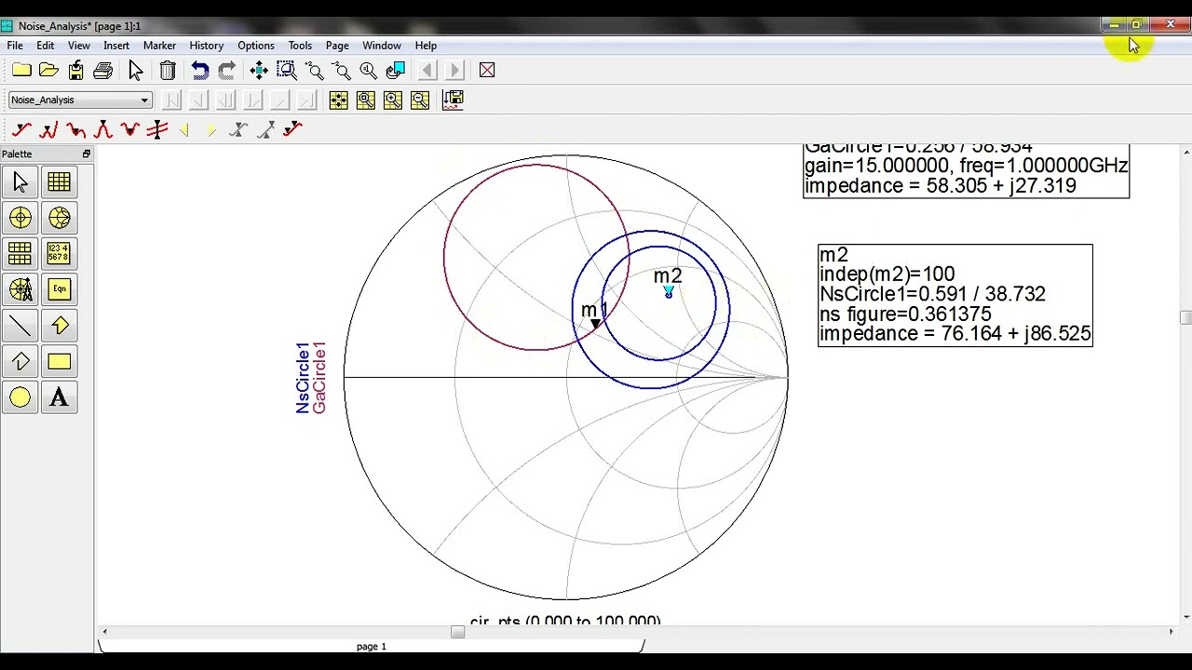
Task: Open the File menu
Action: click(15, 46)
